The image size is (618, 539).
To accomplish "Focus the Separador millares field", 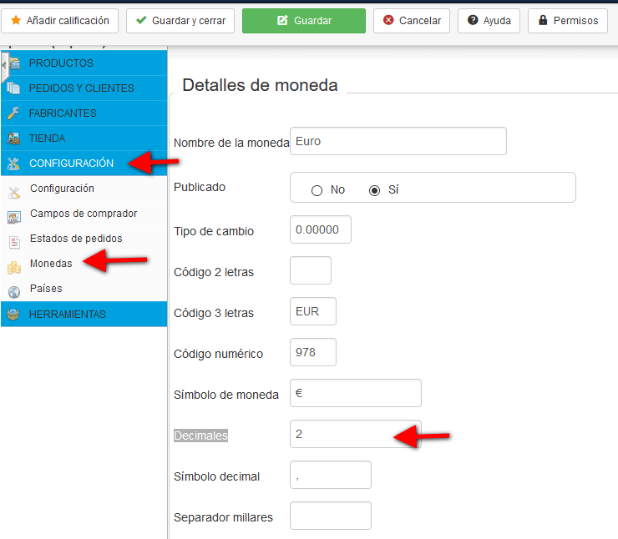I will coord(331,516).
